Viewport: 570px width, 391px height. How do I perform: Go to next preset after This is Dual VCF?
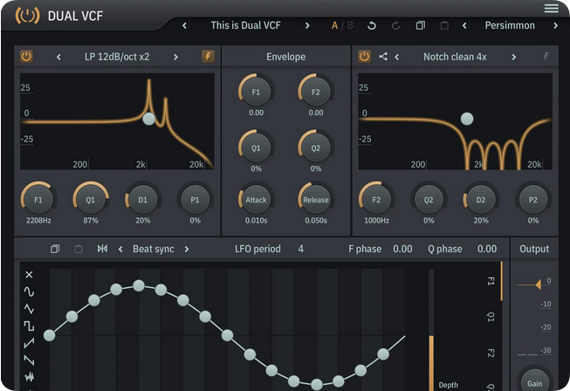pyautogui.click(x=307, y=25)
